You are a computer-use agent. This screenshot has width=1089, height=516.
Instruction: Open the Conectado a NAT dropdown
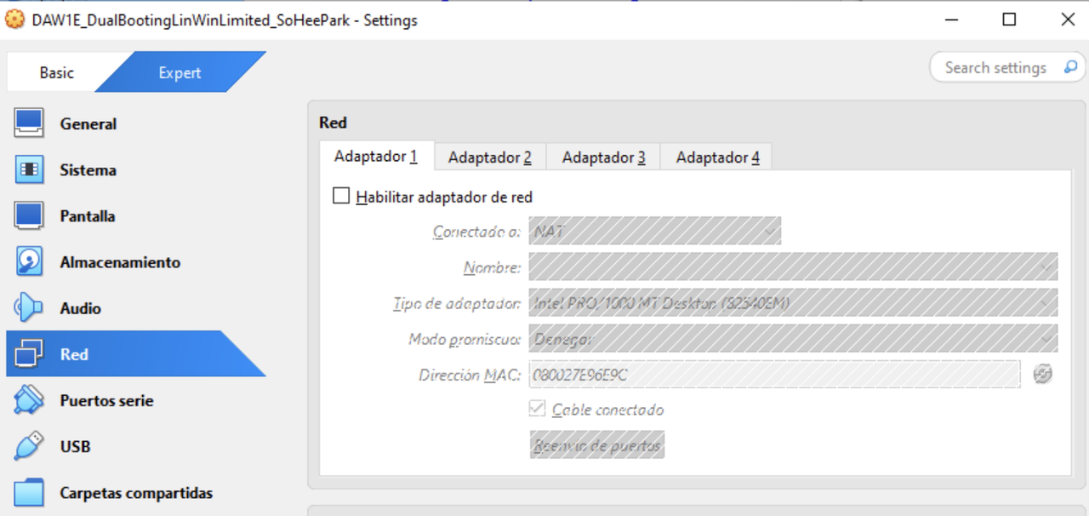654,231
